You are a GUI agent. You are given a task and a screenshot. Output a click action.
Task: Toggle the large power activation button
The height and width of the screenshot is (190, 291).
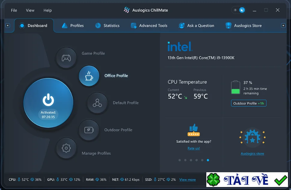[x=48, y=103]
